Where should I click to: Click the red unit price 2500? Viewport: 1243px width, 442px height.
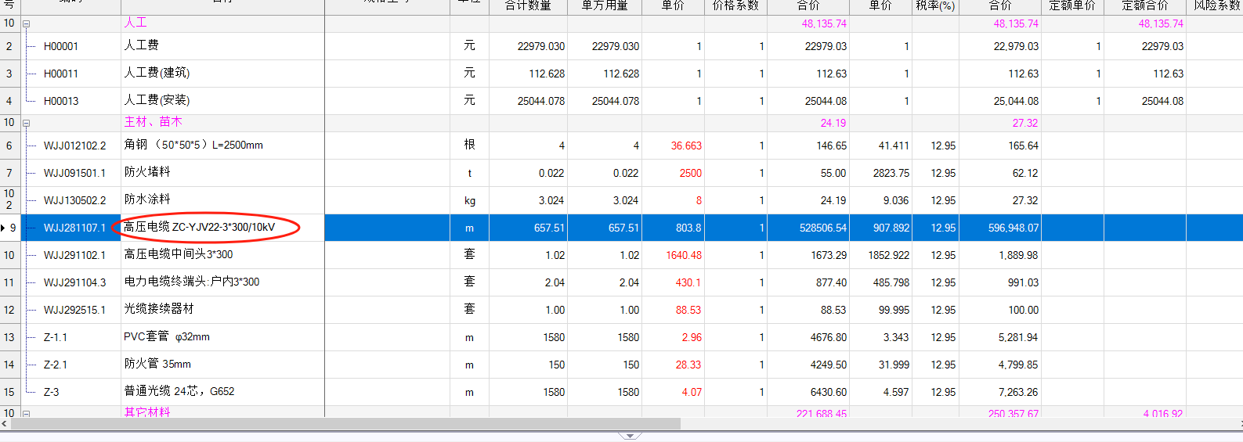click(x=691, y=173)
